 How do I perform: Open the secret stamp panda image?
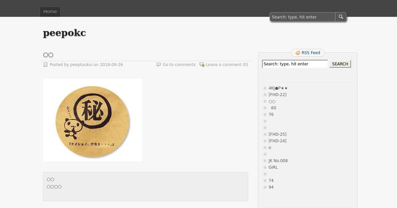(93, 120)
